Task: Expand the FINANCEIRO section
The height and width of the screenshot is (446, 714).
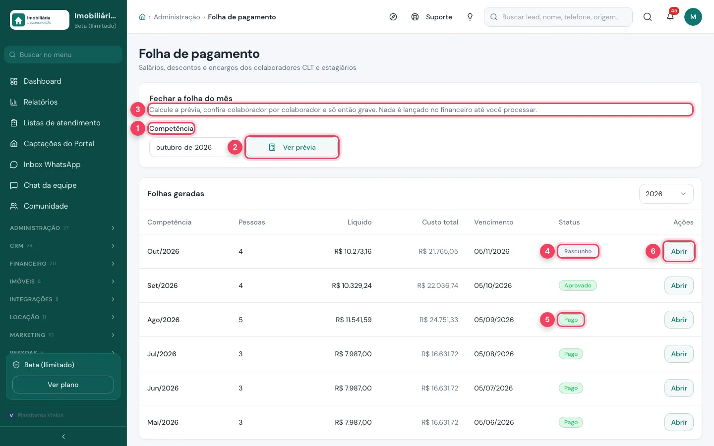Action: 63,264
